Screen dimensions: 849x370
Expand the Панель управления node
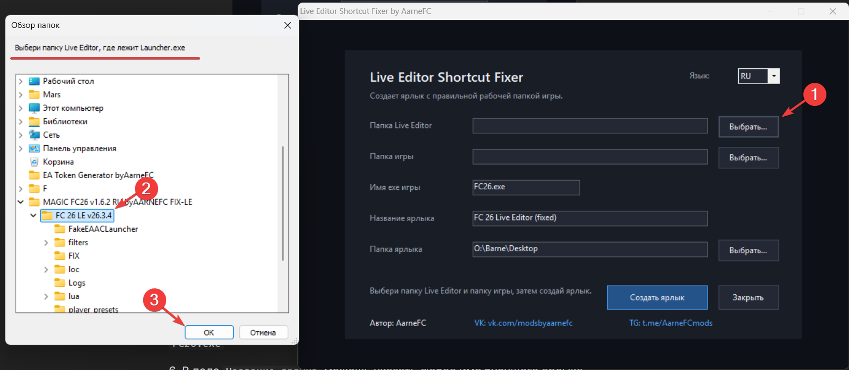[21, 148]
